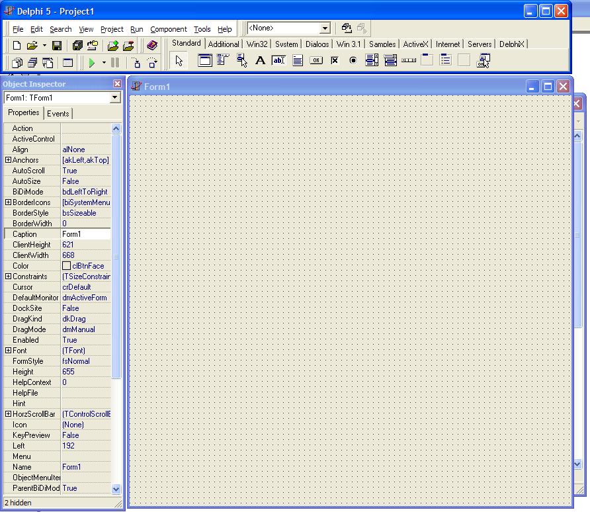This screenshot has width=590, height=512.
Task: Click Toggle Form/Unit icon
Action: [48, 62]
